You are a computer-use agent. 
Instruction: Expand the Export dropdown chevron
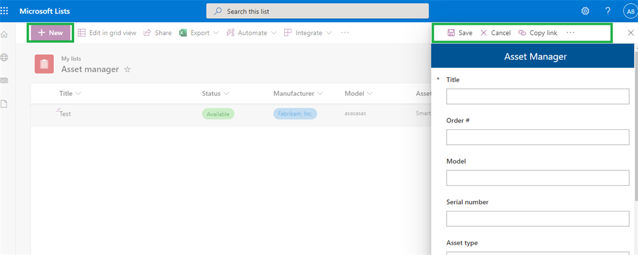coord(216,33)
